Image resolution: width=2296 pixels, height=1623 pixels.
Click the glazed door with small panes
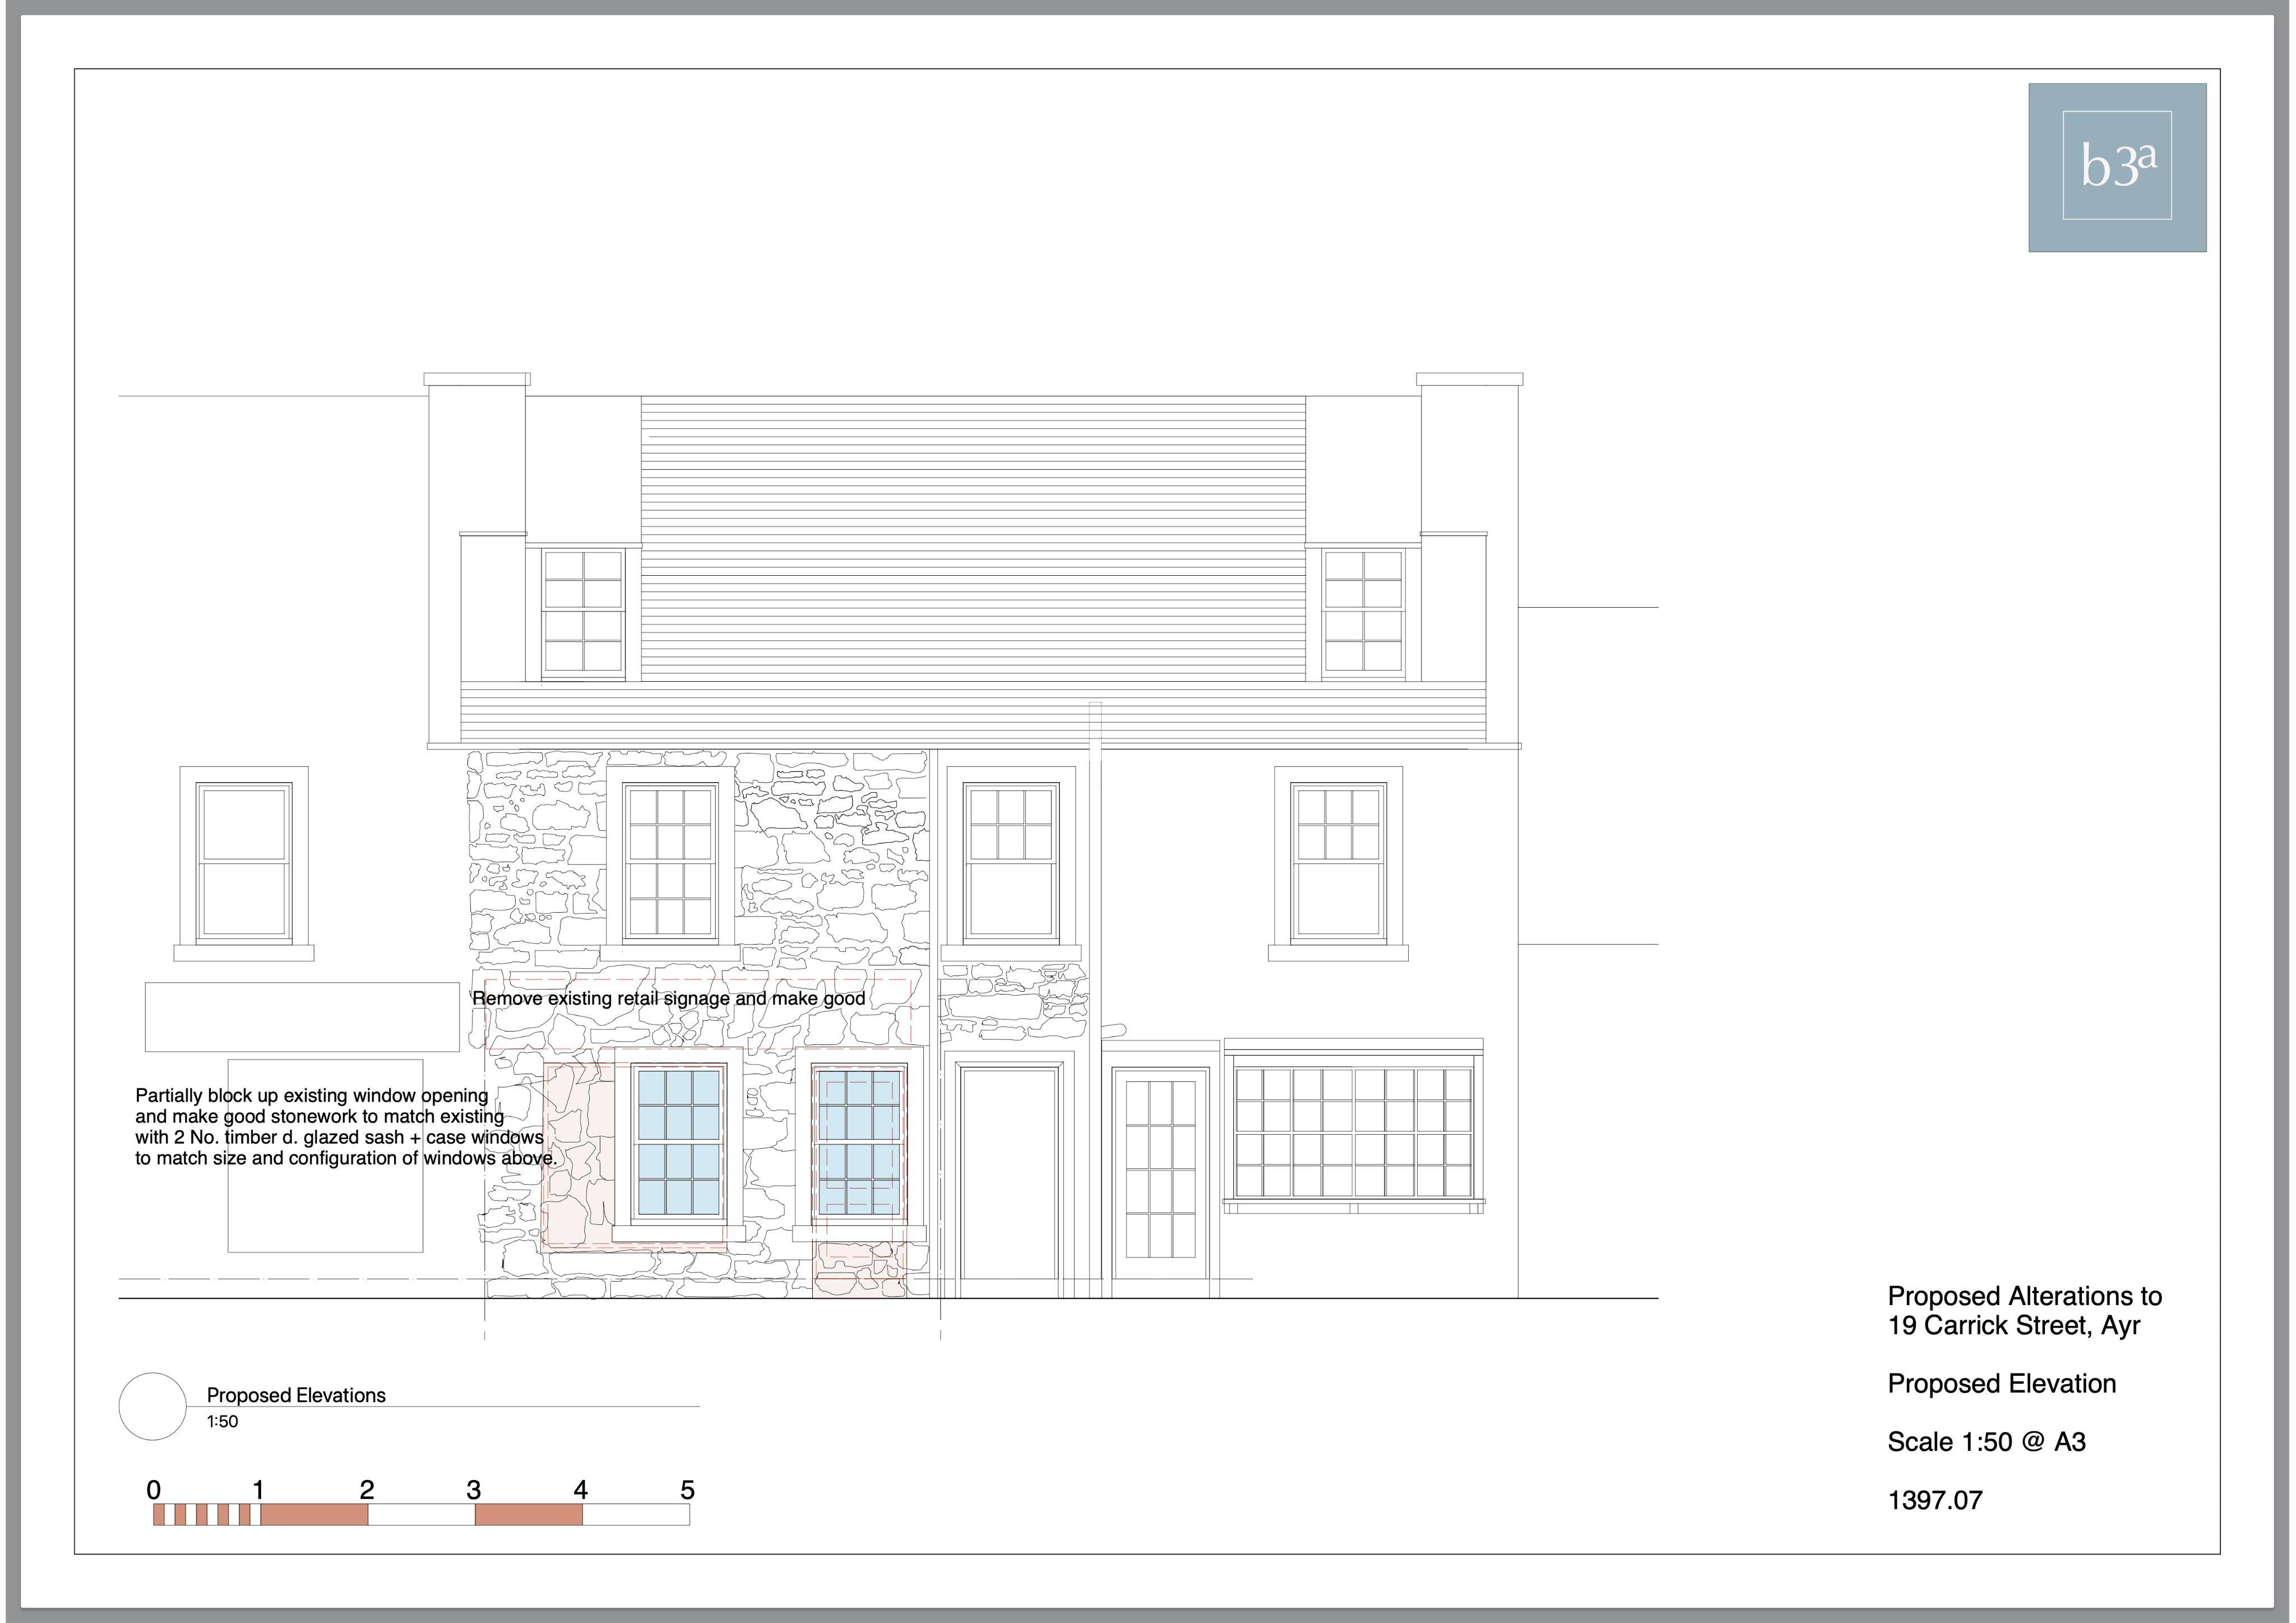click(x=1160, y=1173)
